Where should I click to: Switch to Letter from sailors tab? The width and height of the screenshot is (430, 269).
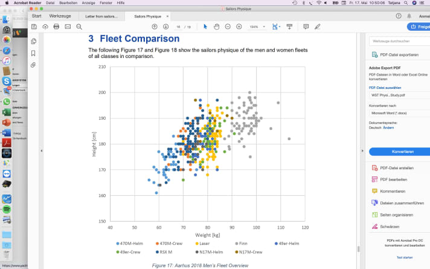click(x=101, y=16)
